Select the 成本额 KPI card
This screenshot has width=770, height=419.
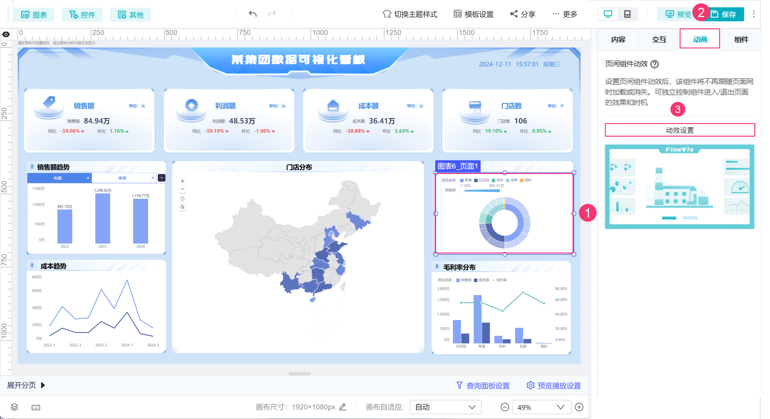[x=368, y=120]
